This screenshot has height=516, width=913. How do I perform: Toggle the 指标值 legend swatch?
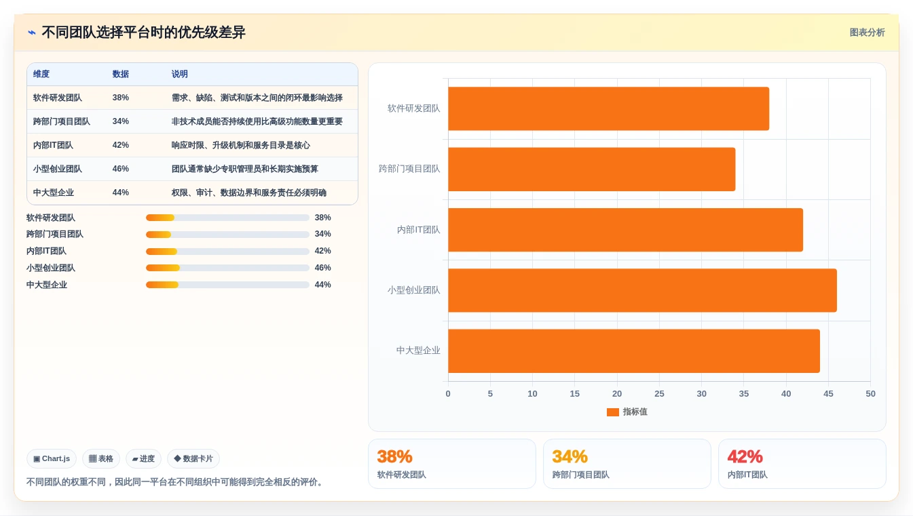[613, 412]
